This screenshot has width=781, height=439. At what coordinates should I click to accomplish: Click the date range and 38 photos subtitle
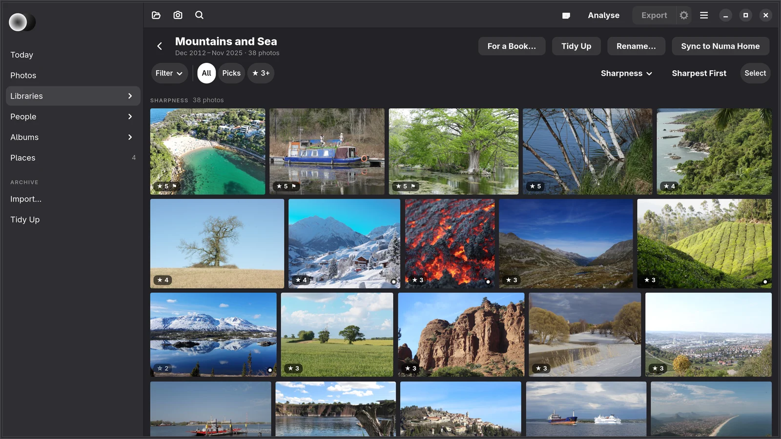(227, 53)
